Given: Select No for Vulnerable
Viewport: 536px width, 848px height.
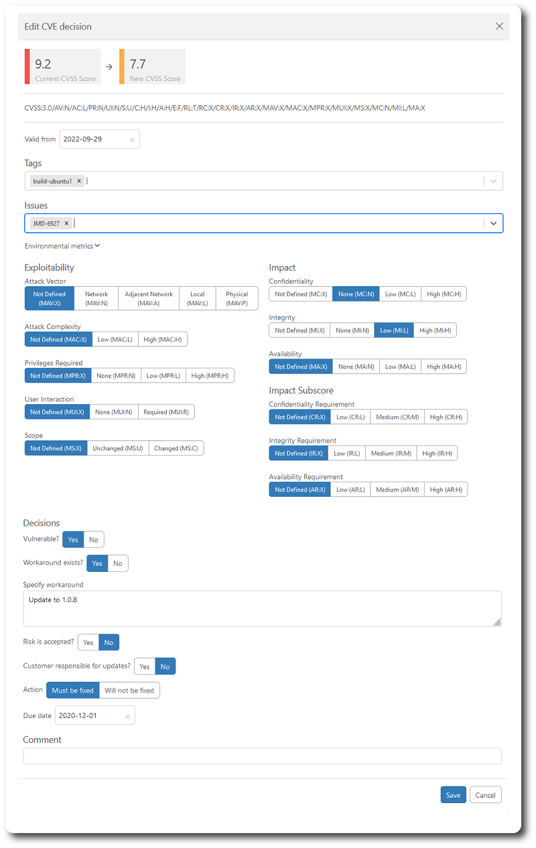Looking at the screenshot, I should pyautogui.click(x=93, y=540).
